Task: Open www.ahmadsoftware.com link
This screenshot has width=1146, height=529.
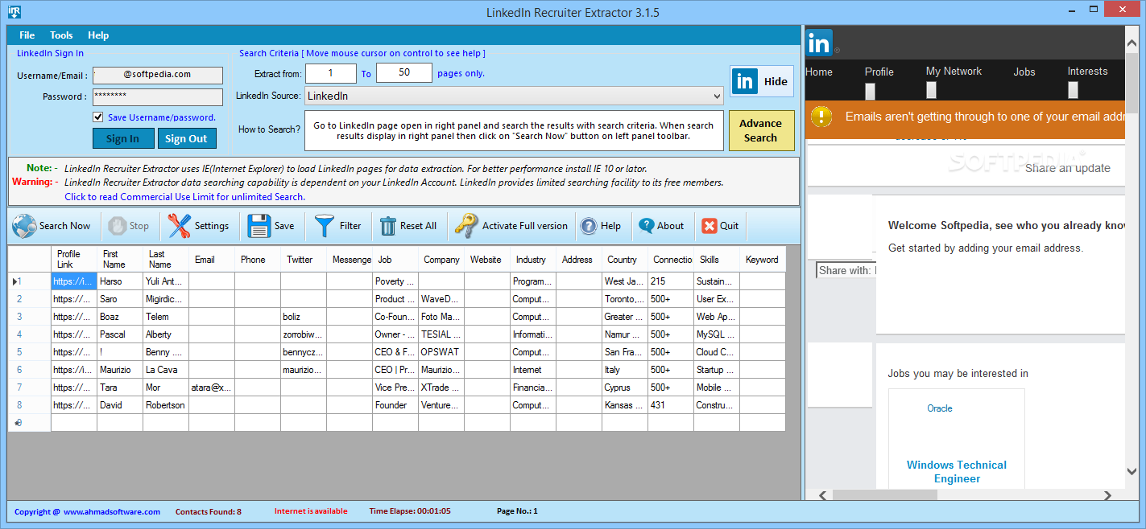Action: coord(112,511)
